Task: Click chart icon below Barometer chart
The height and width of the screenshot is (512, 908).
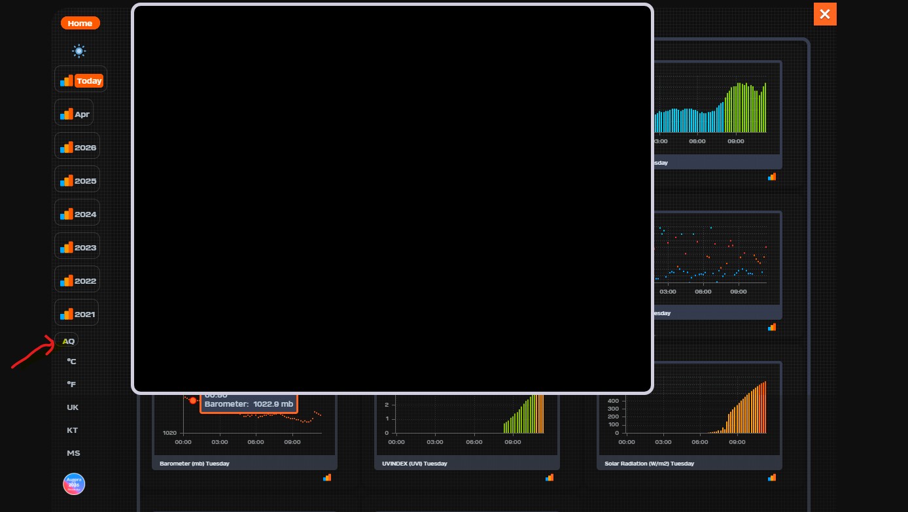Action: (327, 478)
